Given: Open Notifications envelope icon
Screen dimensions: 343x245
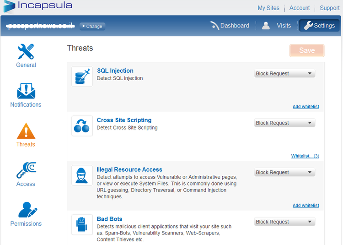Looking at the screenshot, I should click(x=26, y=91).
